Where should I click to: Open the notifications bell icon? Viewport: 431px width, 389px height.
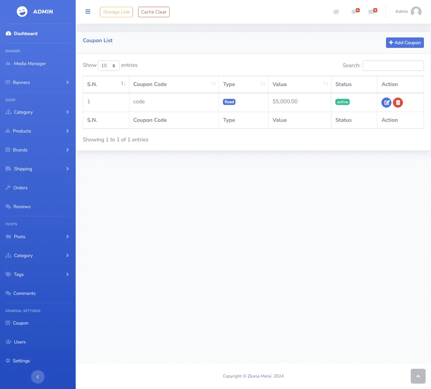354,12
